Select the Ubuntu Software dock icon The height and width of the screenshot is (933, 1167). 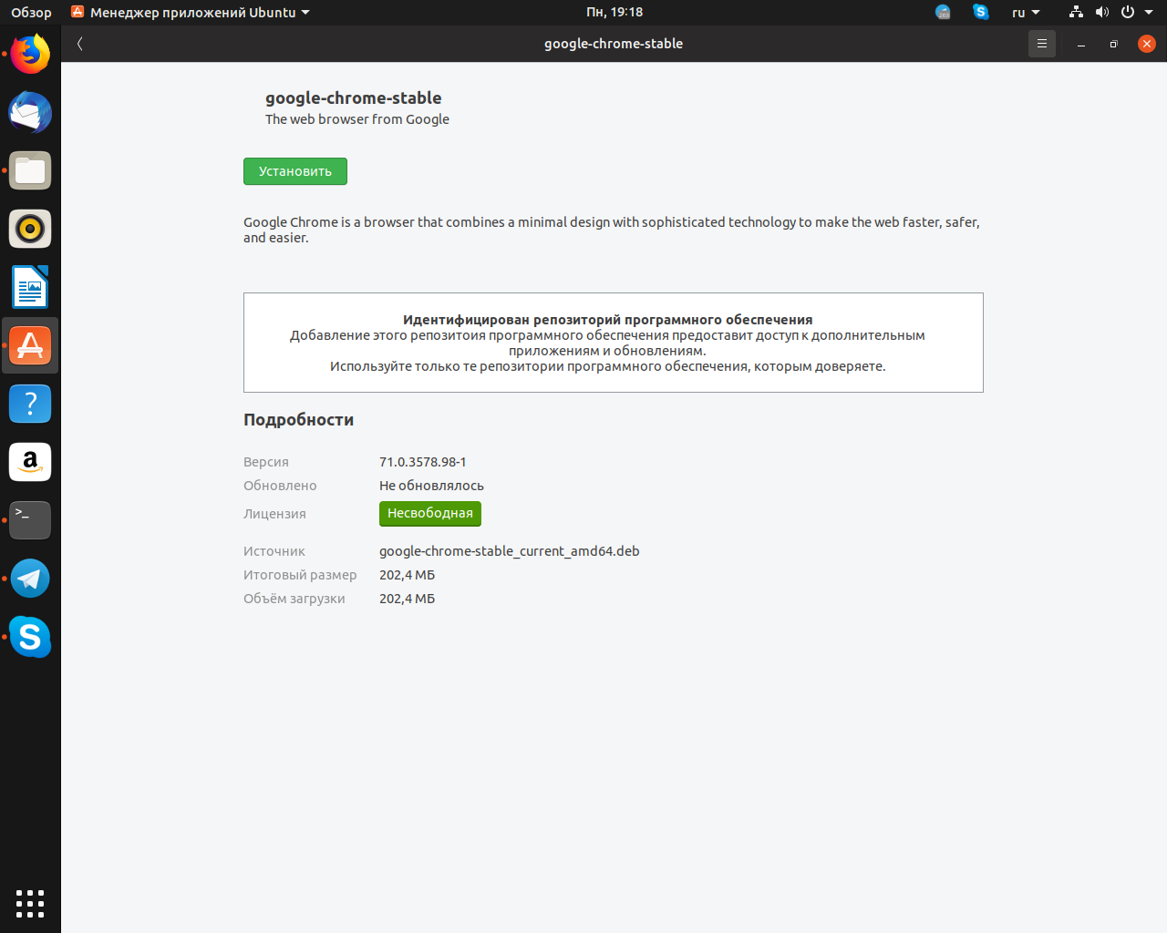point(30,345)
